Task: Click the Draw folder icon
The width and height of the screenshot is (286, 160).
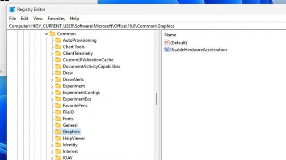Action: click(58, 73)
